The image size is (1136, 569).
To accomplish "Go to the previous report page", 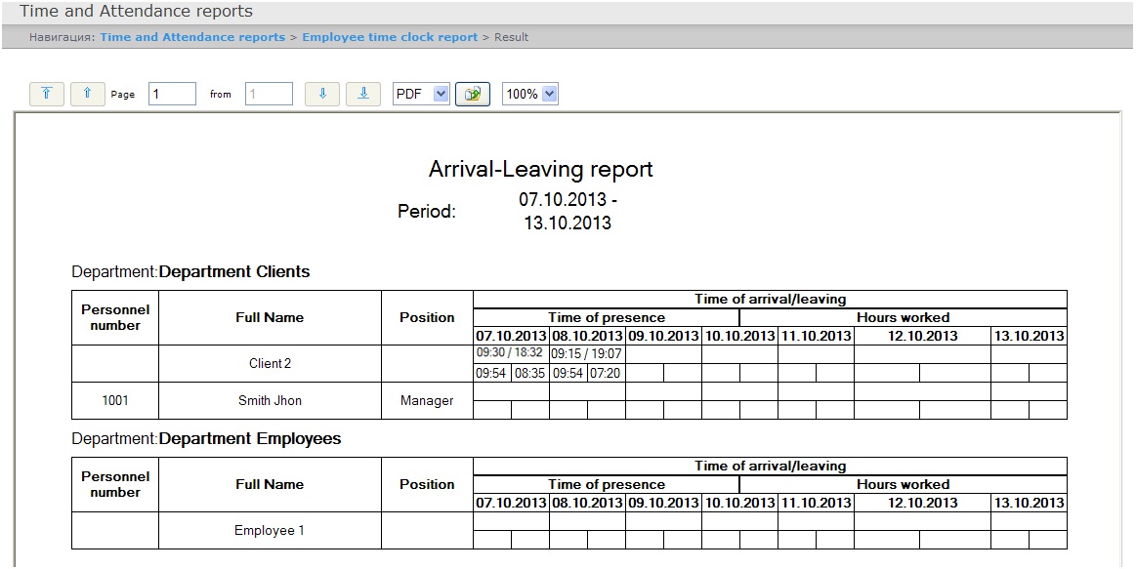I will [87, 94].
